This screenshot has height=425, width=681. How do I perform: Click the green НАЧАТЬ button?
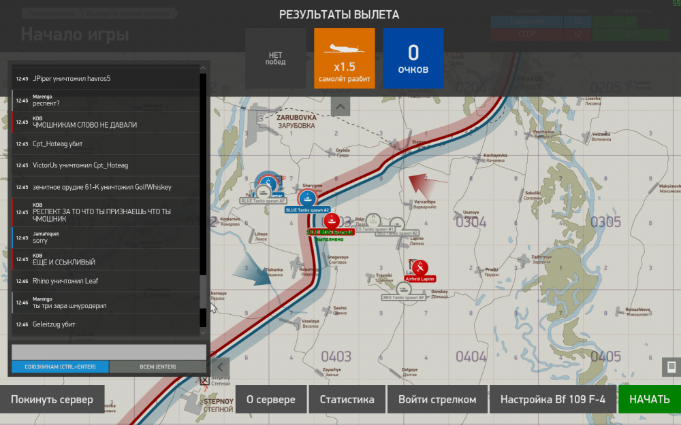click(x=650, y=399)
